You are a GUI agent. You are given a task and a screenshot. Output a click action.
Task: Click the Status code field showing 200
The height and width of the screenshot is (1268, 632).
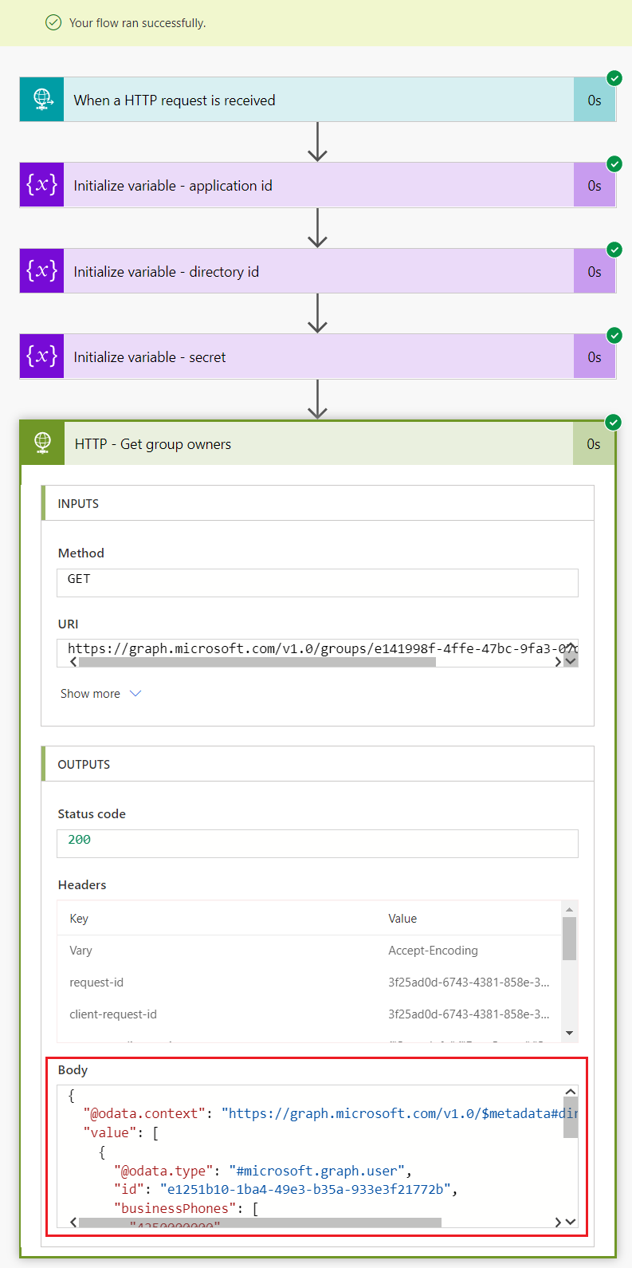(x=317, y=843)
